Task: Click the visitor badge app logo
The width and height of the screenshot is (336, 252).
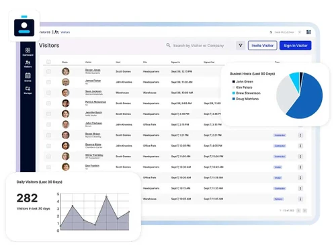Action: click(24, 26)
